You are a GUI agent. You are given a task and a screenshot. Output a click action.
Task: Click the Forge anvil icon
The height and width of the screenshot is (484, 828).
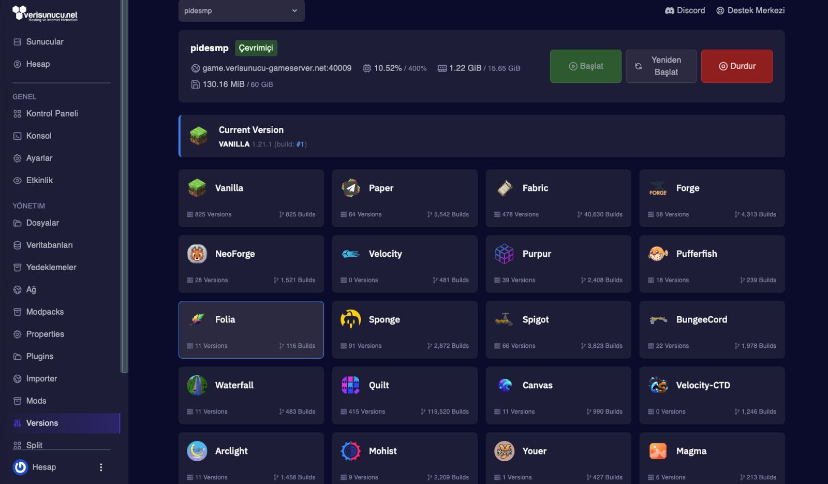658,188
